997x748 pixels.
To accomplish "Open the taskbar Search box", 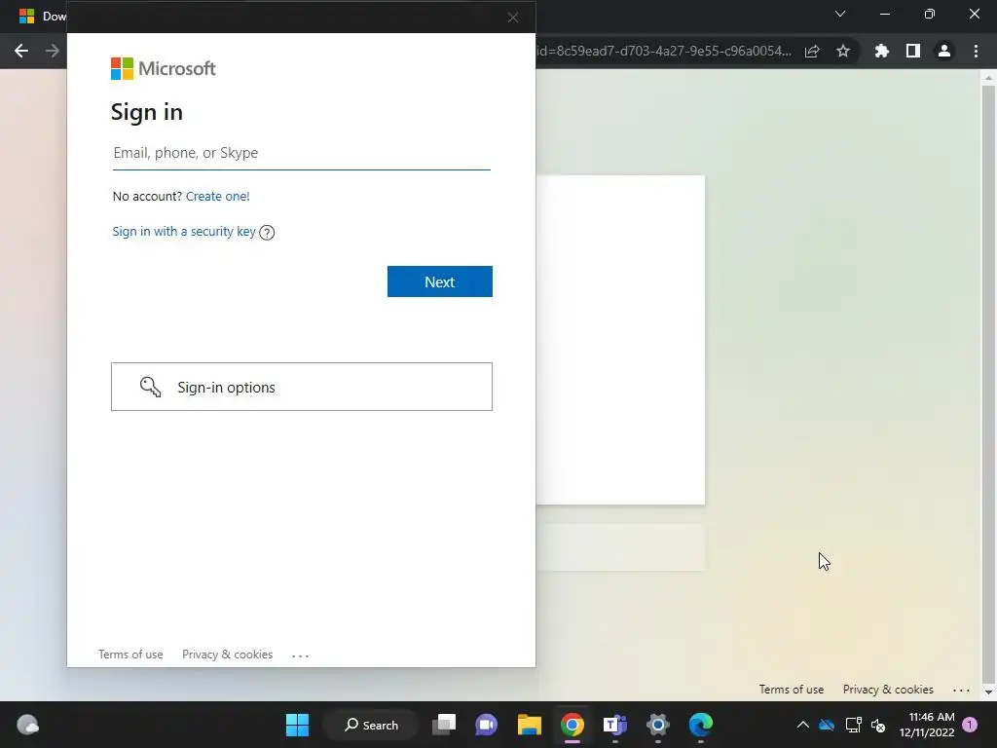I will pos(371,725).
